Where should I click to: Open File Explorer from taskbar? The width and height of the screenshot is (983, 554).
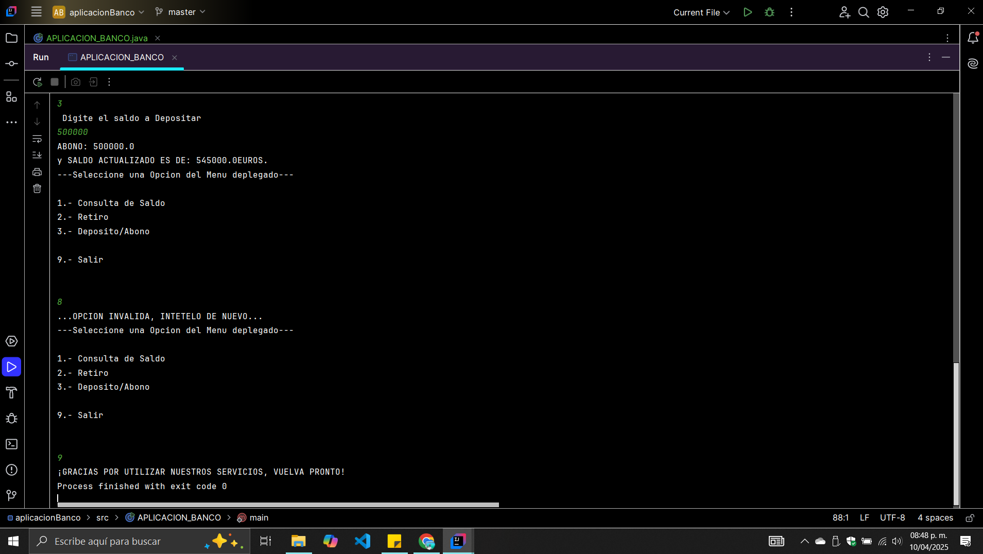coord(298,541)
